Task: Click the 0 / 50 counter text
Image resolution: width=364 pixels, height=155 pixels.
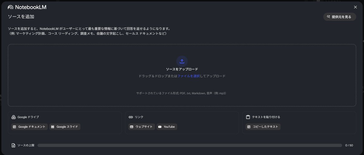Action: pos(349,145)
